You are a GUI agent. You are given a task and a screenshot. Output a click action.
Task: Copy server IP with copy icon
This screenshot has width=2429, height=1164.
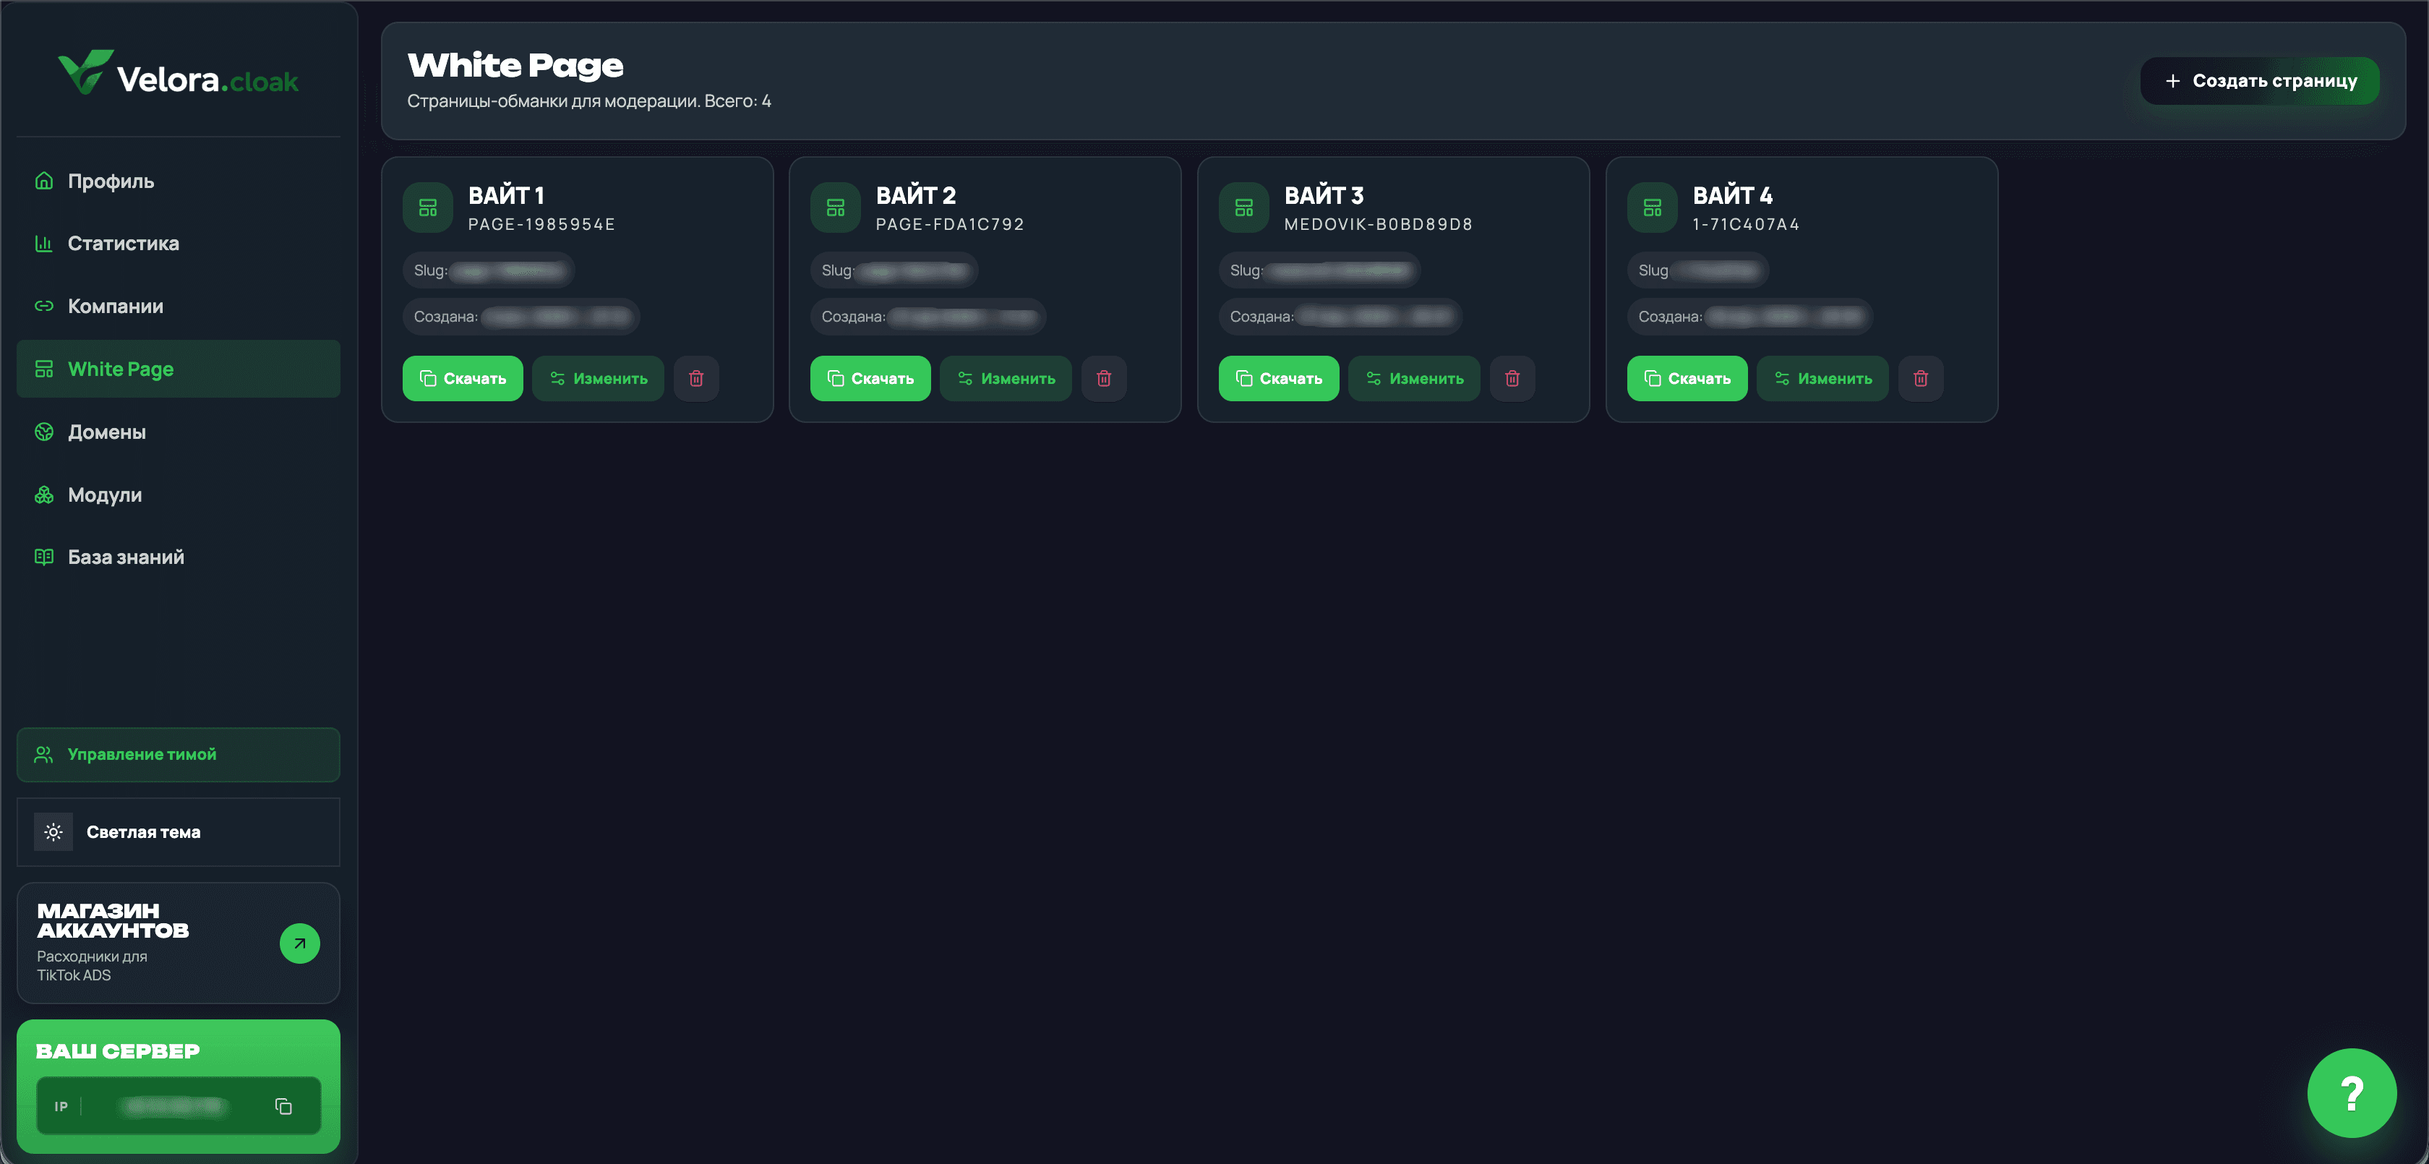pyautogui.click(x=283, y=1105)
